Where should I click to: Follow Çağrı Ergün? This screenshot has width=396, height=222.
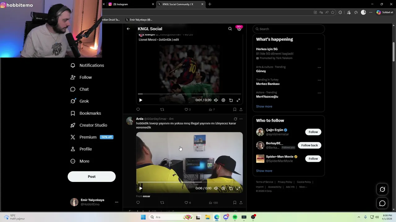[x=313, y=132]
